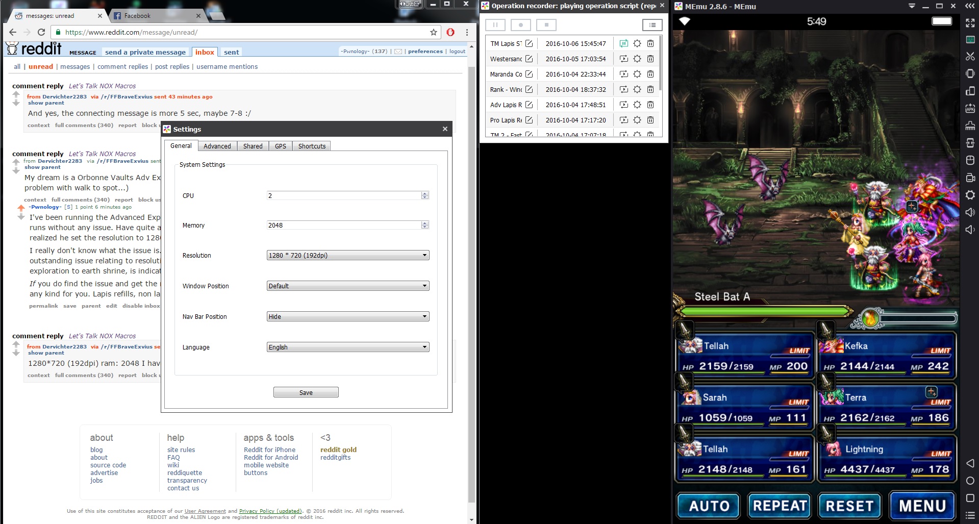The width and height of the screenshot is (979, 524).
Task: Install an APK in MEmu
Action: 970,108
